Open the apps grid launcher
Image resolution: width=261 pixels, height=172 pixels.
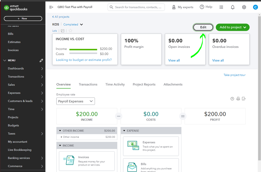[x=221, y=7]
